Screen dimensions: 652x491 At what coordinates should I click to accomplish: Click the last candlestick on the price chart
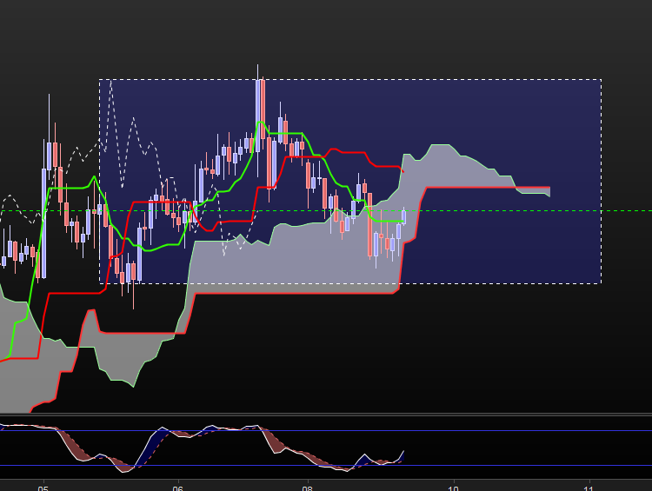tap(403, 217)
